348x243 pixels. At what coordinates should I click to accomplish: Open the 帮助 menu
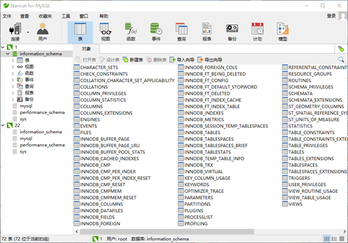[104, 16]
